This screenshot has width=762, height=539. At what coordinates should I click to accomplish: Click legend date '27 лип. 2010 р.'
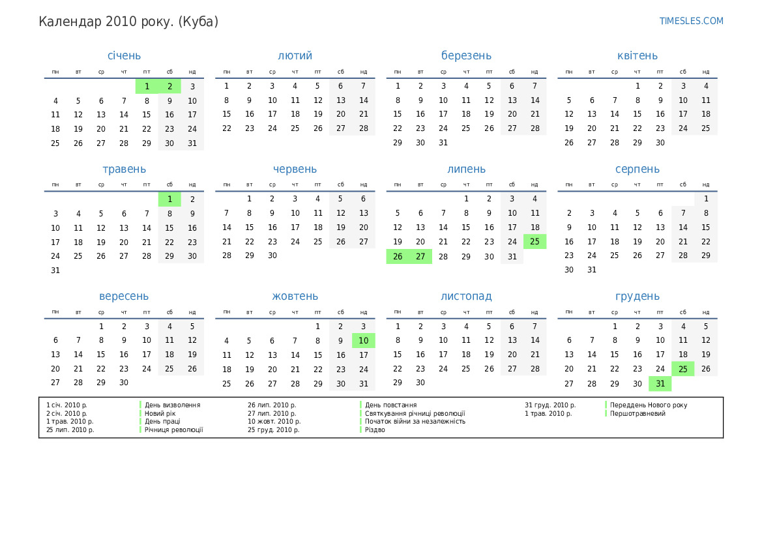tap(272, 414)
